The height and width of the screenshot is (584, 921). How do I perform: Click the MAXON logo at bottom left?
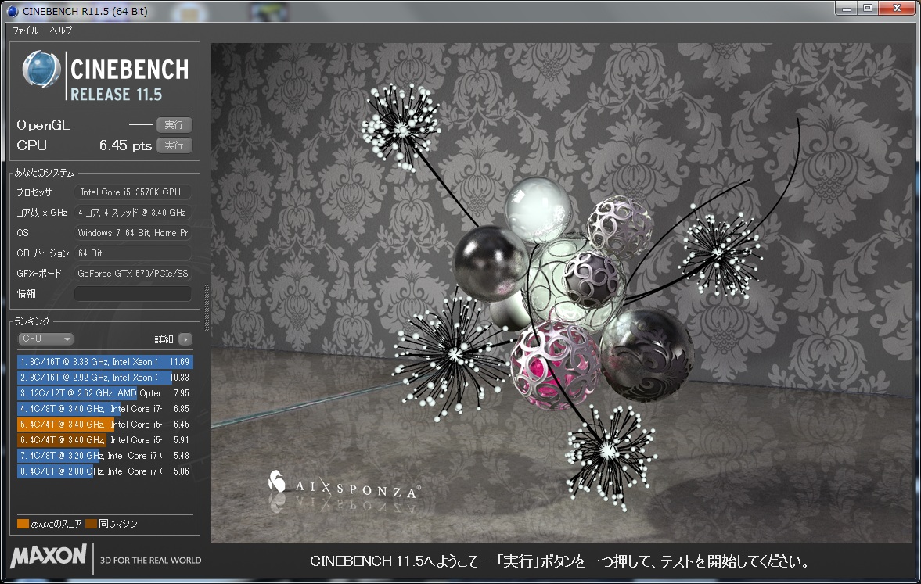49,557
